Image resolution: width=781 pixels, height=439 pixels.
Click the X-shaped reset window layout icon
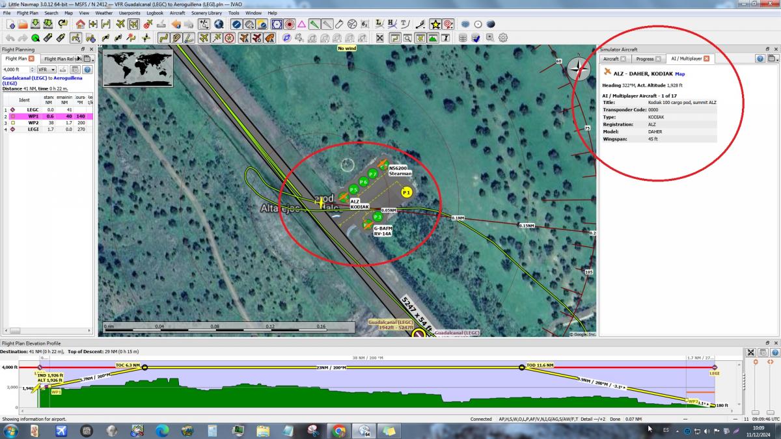point(379,38)
